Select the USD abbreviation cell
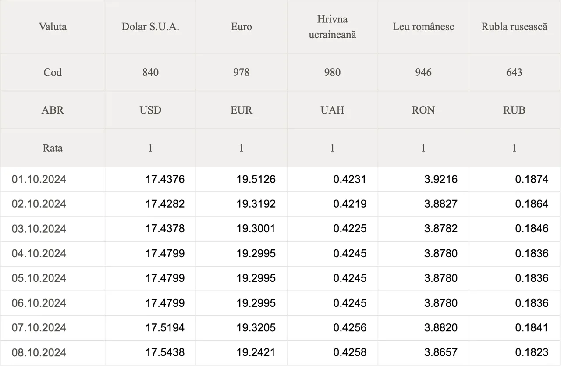 [x=150, y=110]
